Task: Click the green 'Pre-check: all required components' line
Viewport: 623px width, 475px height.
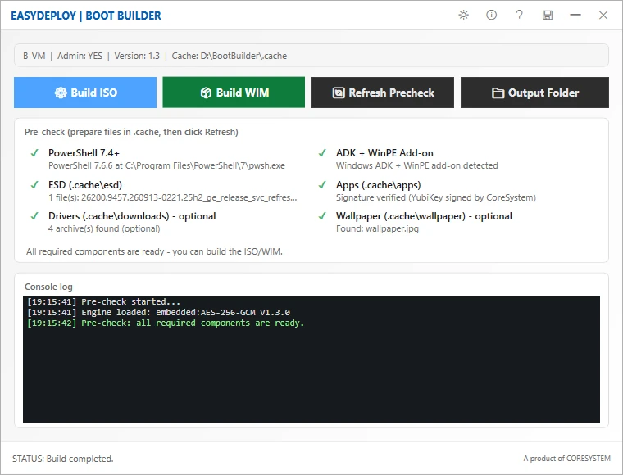Action: tap(166, 323)
